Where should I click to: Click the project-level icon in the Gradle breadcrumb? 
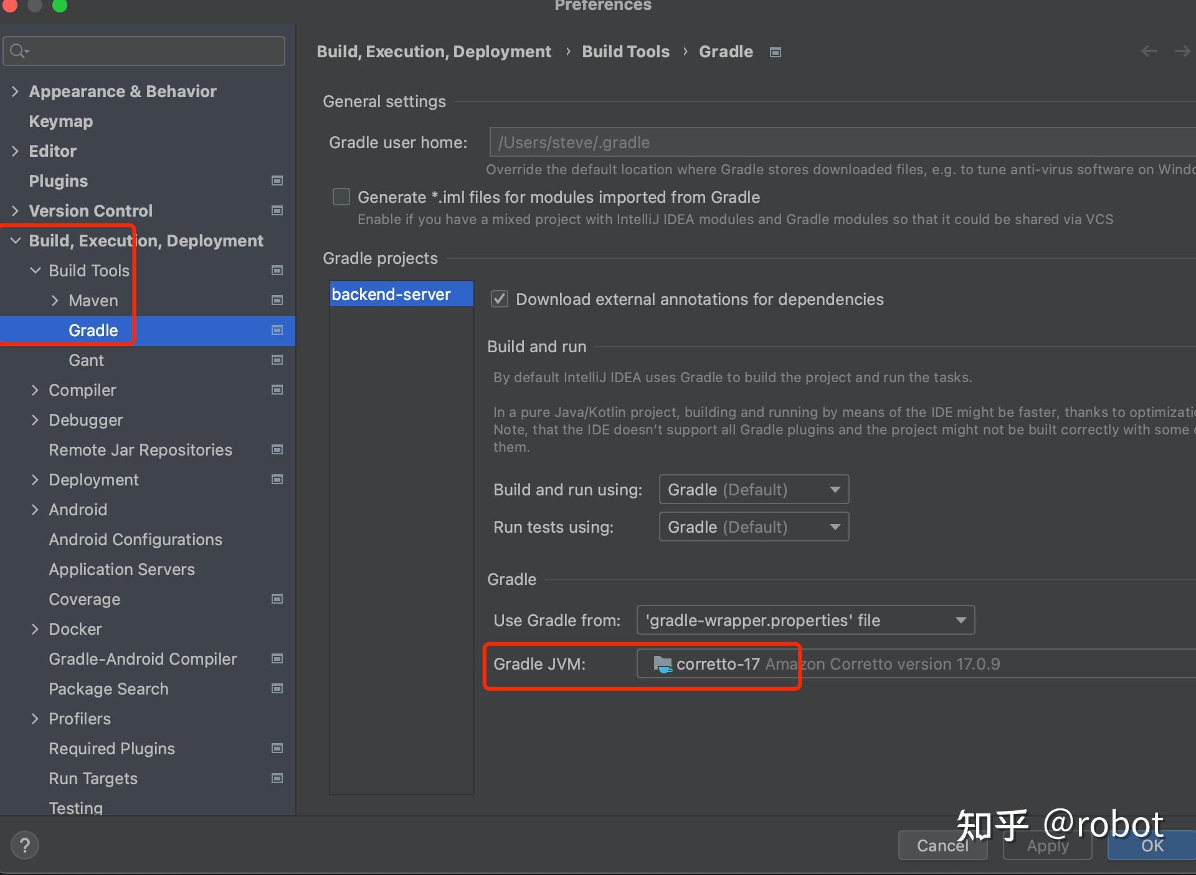(x=776, y=52)
